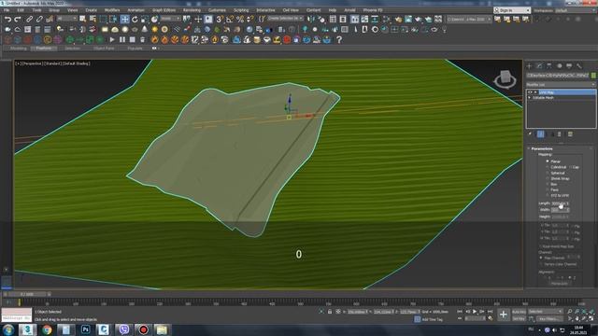
Task: Click the trash can icon in third toolbar
Action: coord(142,39)
